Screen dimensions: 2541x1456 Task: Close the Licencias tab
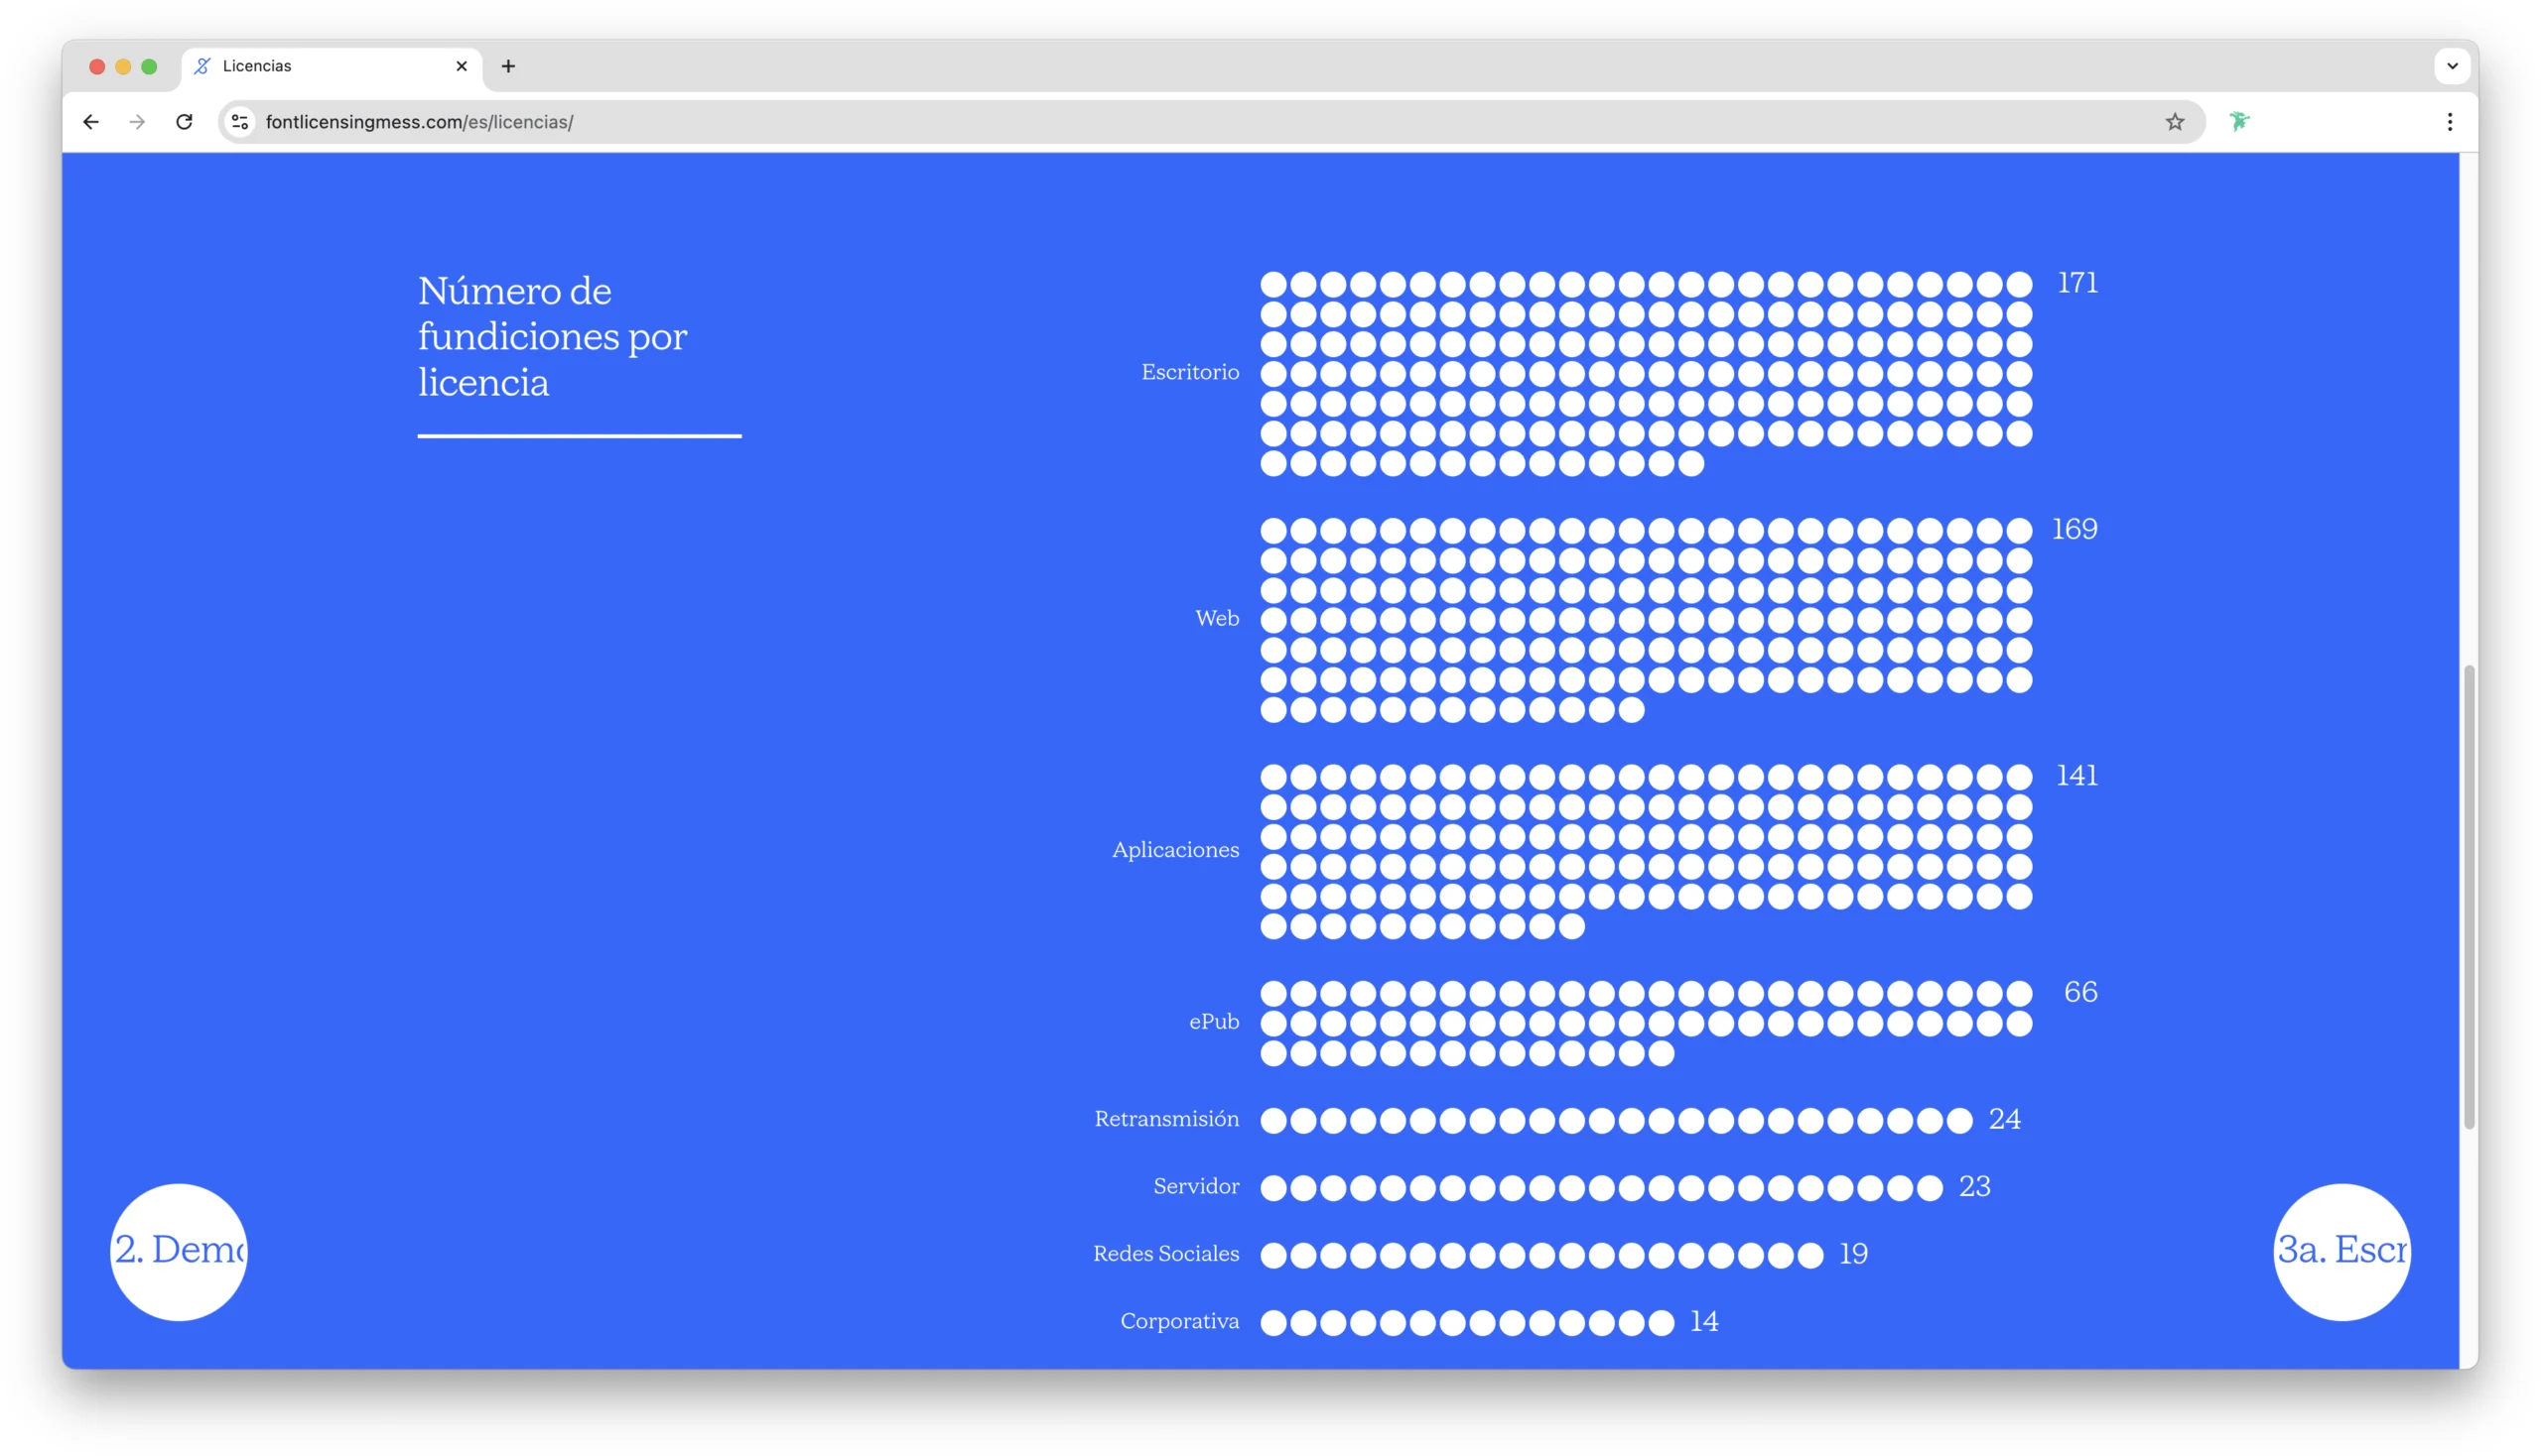click(x=462, y=66)
